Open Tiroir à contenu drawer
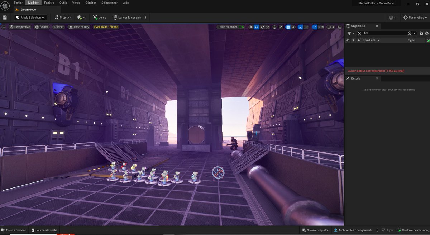The image size is (430, 235). tap(14, 230)
